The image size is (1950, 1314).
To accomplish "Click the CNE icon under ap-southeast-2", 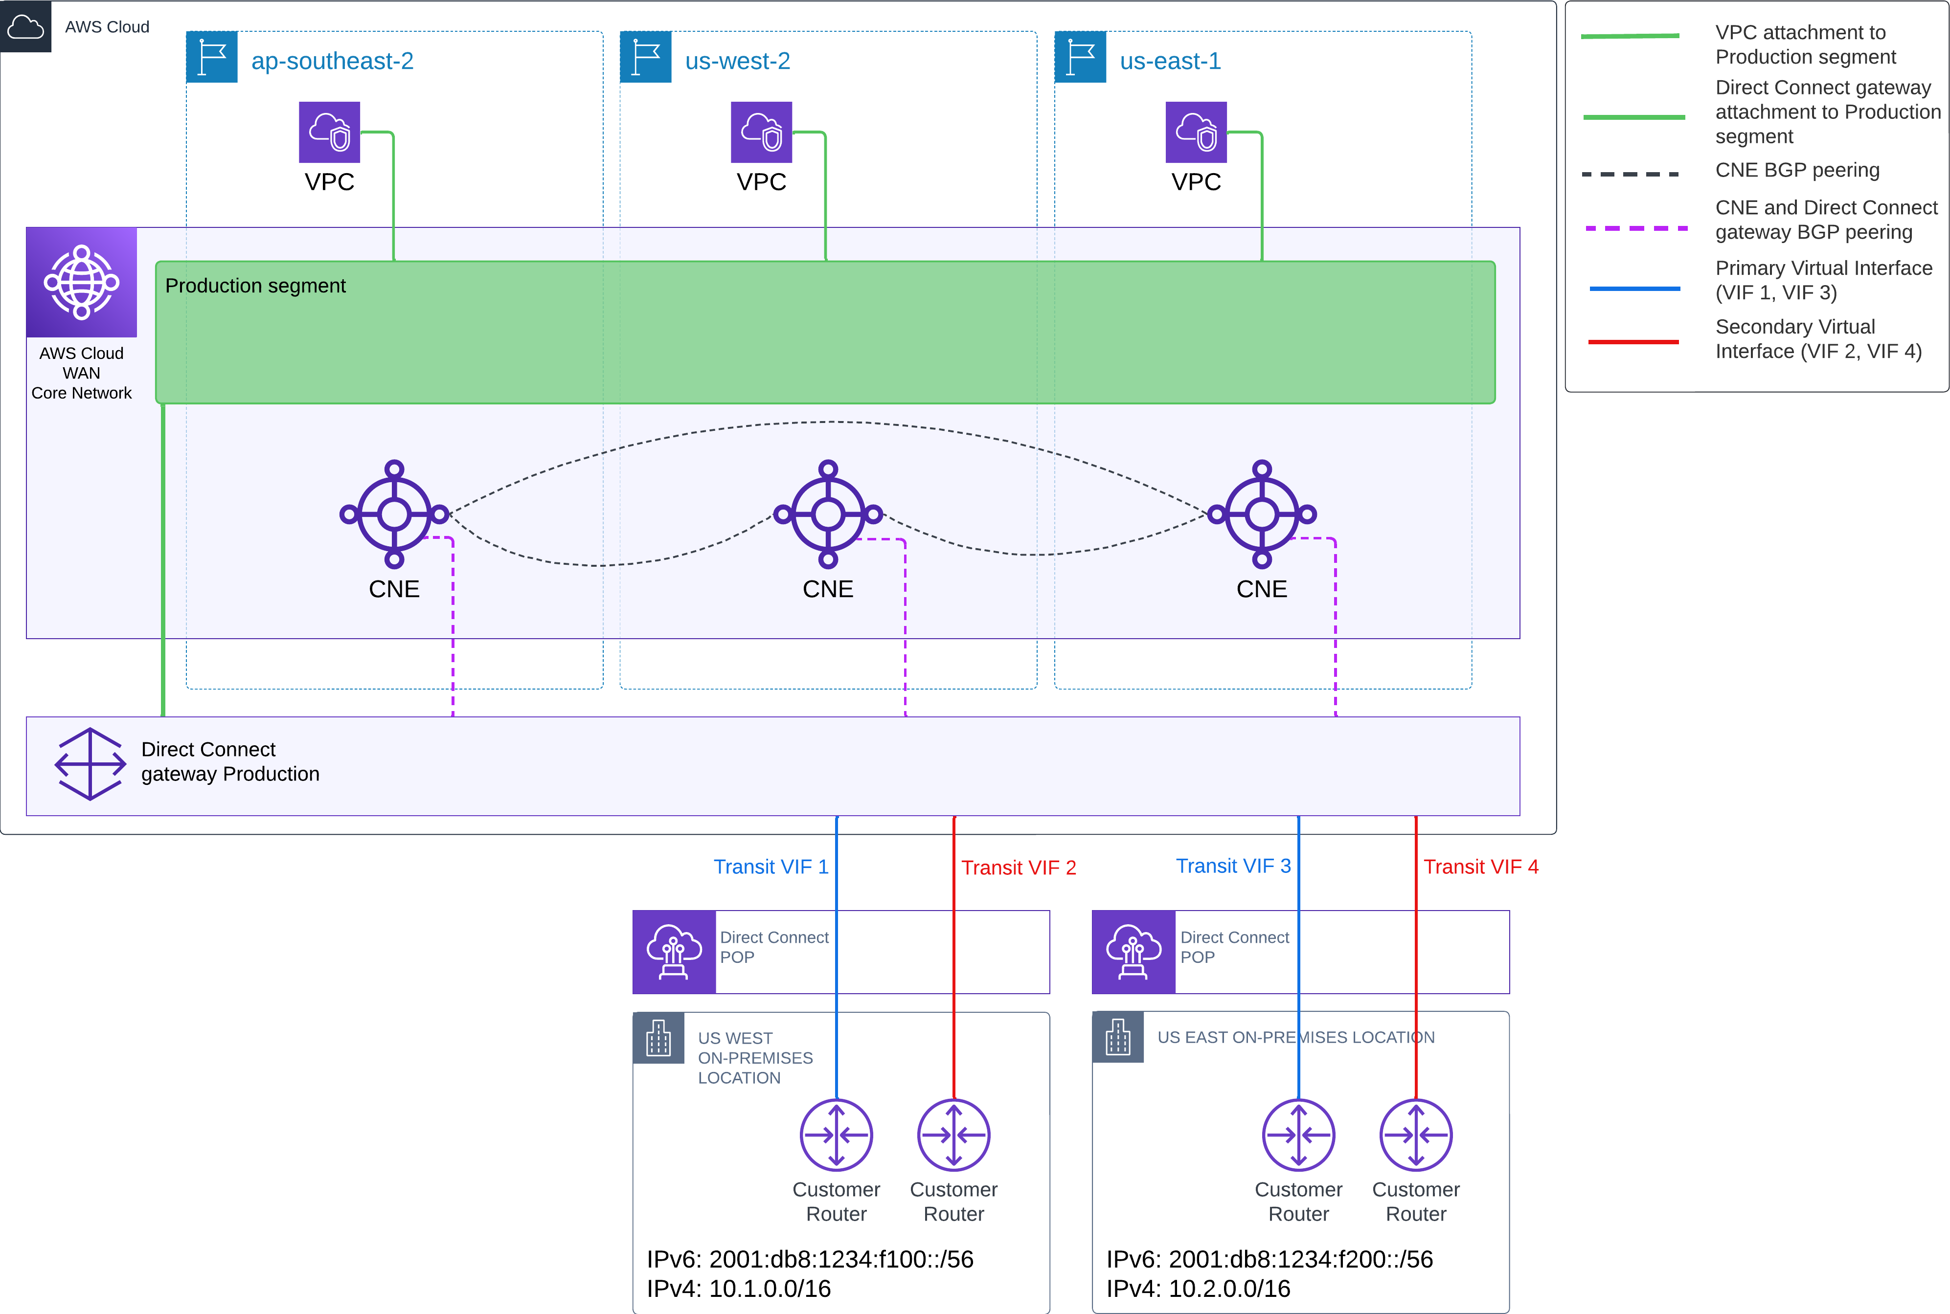I will click(x=394, y=513).
